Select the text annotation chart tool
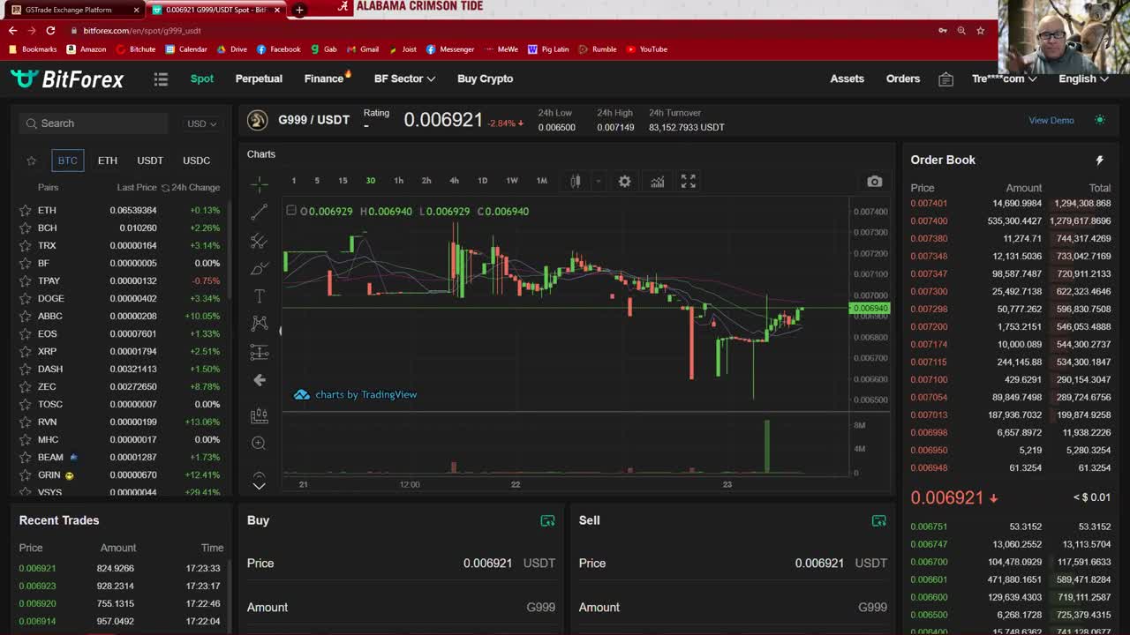Screen dimensions: 1130x635 click(x=259, y=296)
